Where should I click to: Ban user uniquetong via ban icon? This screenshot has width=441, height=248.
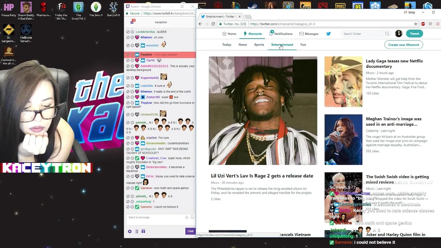click(128, 201)
